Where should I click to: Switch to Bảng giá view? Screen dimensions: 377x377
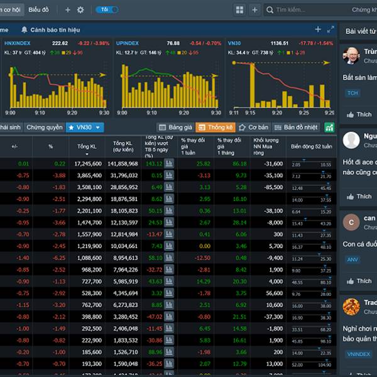175,128
